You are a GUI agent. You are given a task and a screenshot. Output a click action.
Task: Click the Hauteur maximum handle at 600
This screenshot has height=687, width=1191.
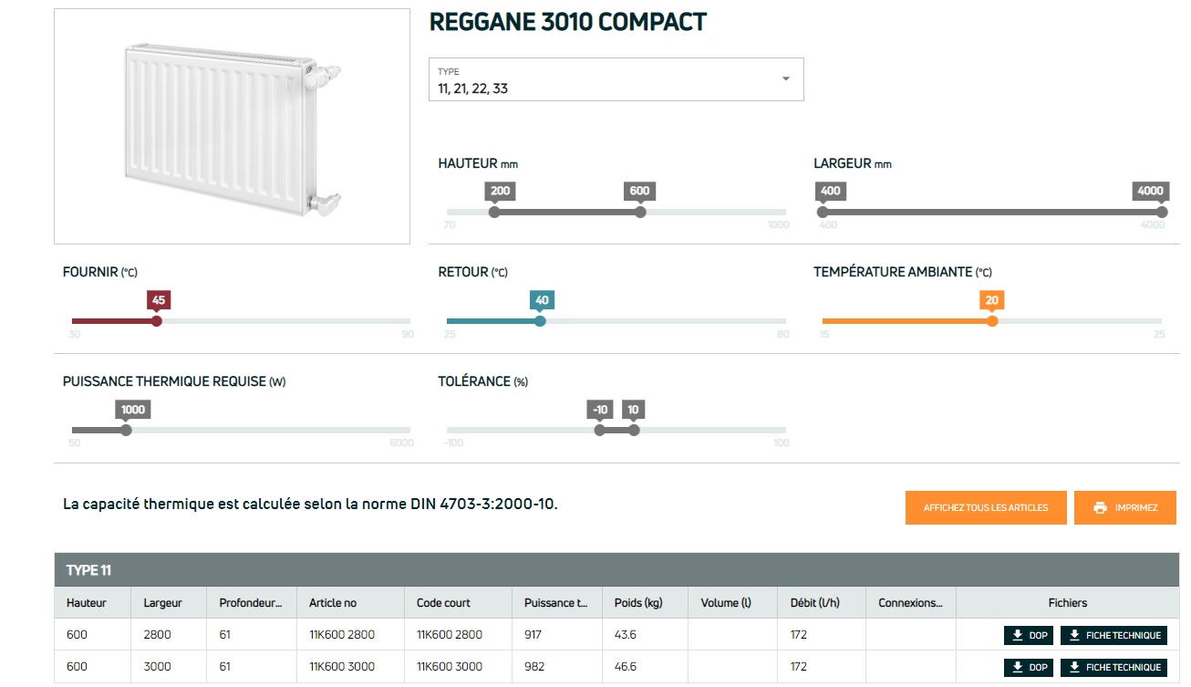pyautogui.click(x=640, y=212)
